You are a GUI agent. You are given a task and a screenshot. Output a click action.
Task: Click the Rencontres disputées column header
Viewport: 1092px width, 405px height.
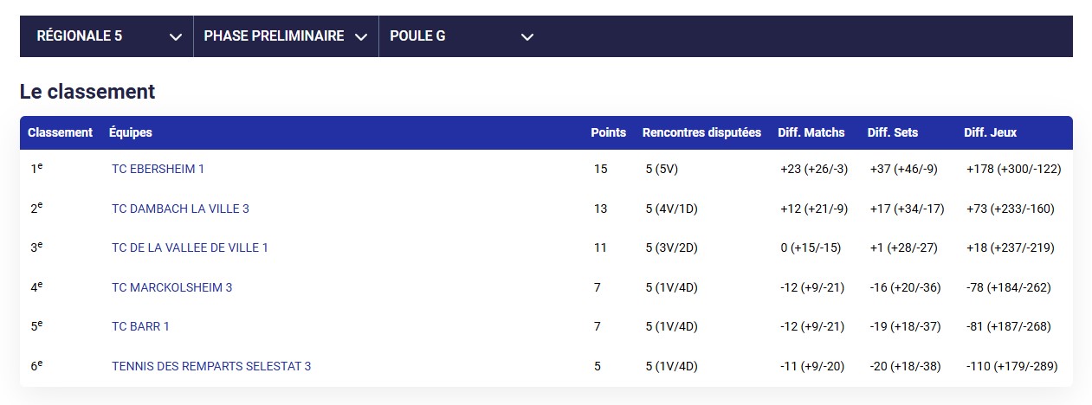(701, 133)
